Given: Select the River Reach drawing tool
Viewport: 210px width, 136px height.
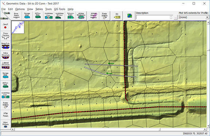Looking at the screenshot, I should pos(16,16).
